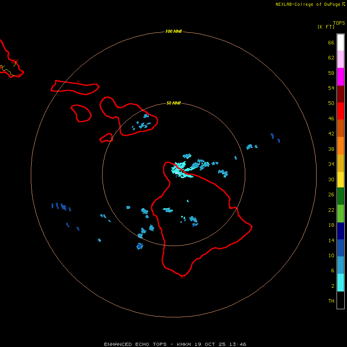Viewport: 347px width, 347px height.
Task: Click the navy 14-18 kft color band
Action: coord(340,231)
